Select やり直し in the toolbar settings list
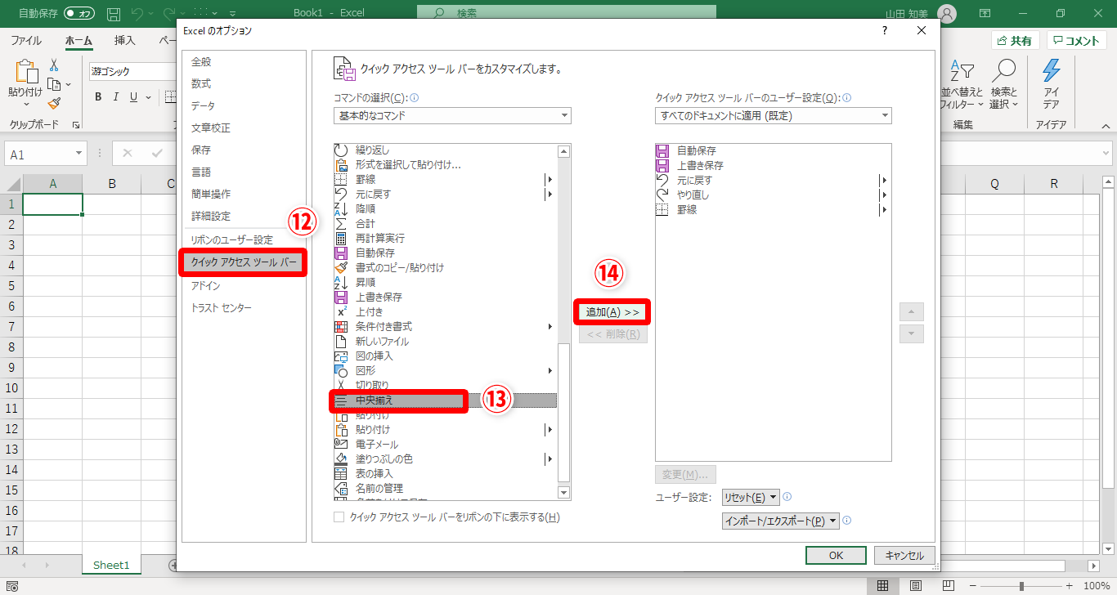 772,195
